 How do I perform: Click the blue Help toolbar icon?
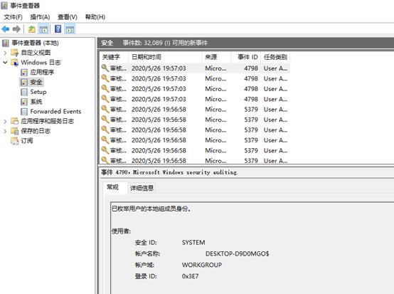[x=58, y=29]
